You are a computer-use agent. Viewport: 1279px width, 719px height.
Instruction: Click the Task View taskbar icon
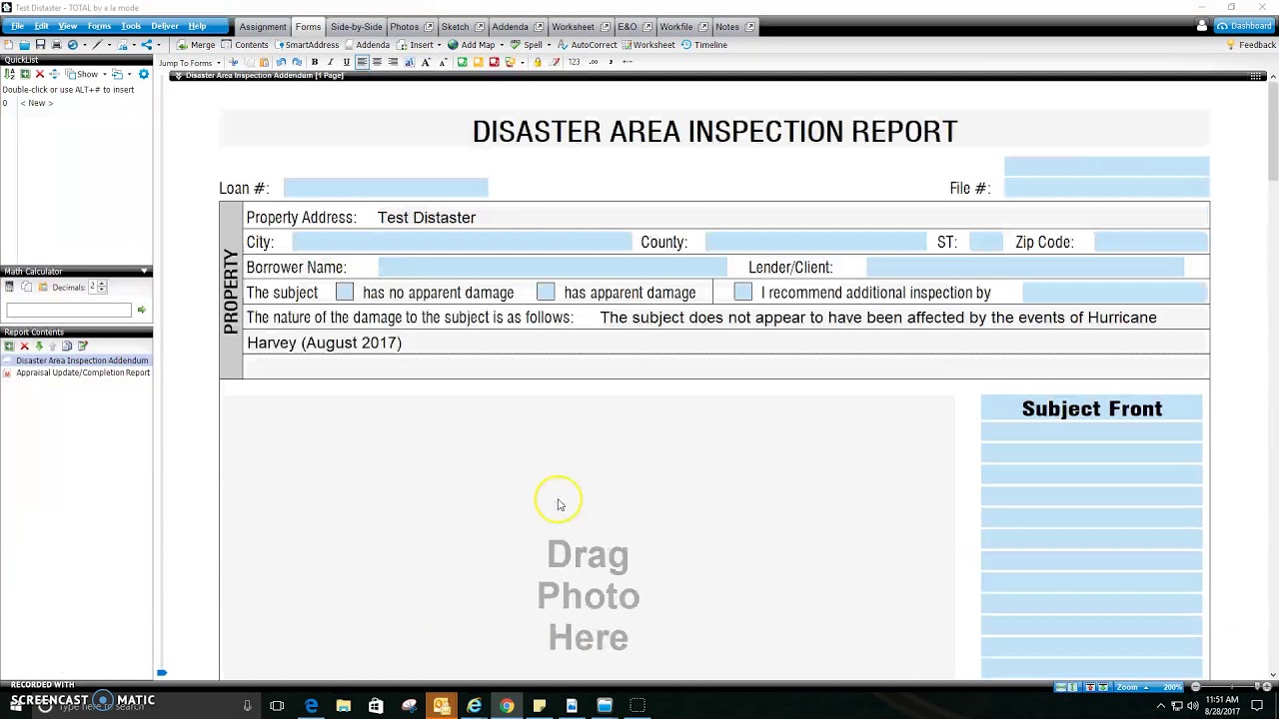pos(277,706)
